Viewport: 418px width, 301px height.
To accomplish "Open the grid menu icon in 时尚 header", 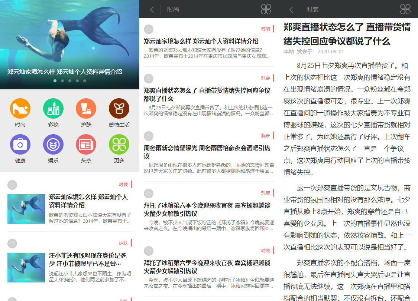I will (266, 9).
